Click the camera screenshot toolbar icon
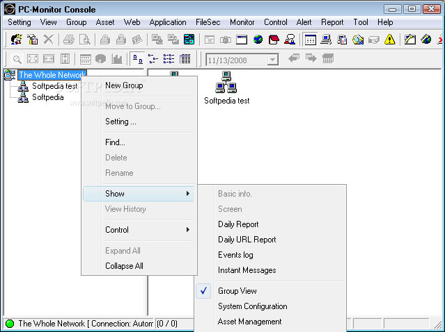This screenshot has height=332, width=445. [x=226, y=40]
